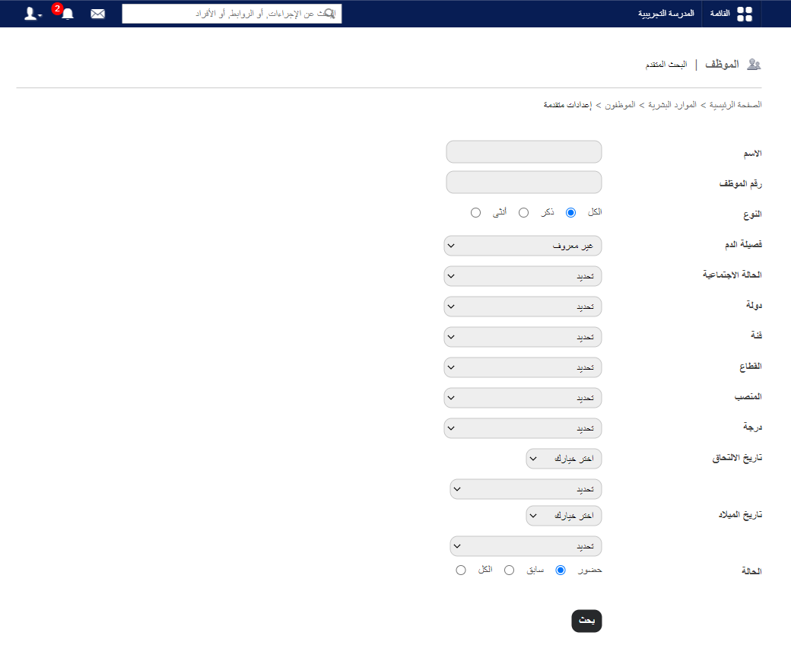Click the إعدادات متقدمة breadcrumb text
This screenshot has height=661, width=791.
point(567,104)
